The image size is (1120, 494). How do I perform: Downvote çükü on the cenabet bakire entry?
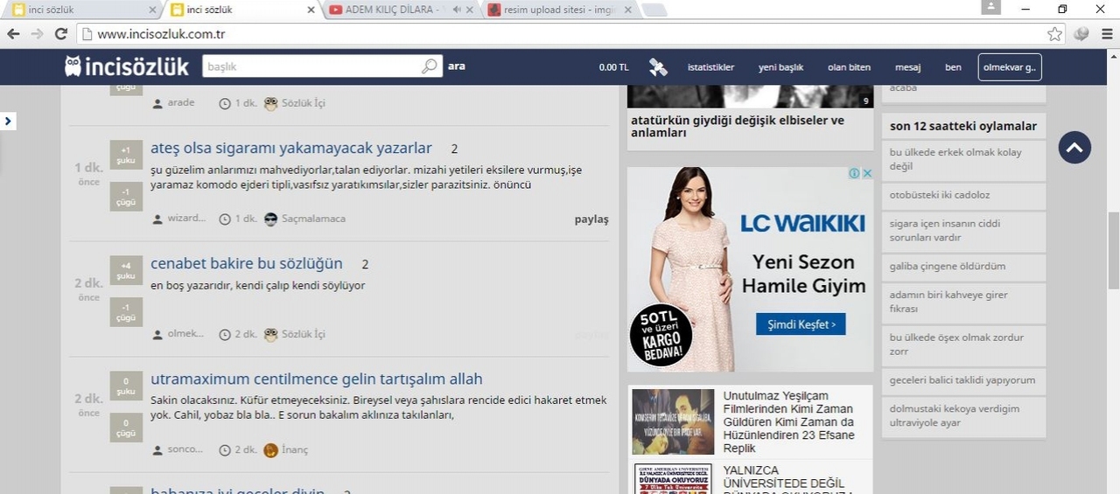(126, 312)
